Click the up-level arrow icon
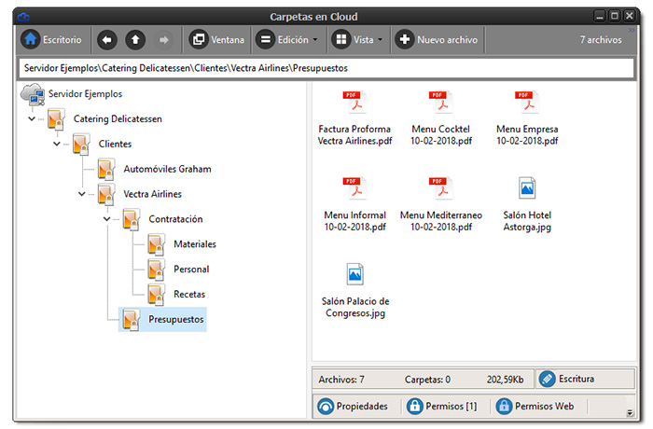This screenshot has width=653, height=429. pyautogui.click(x=135, y=40)
